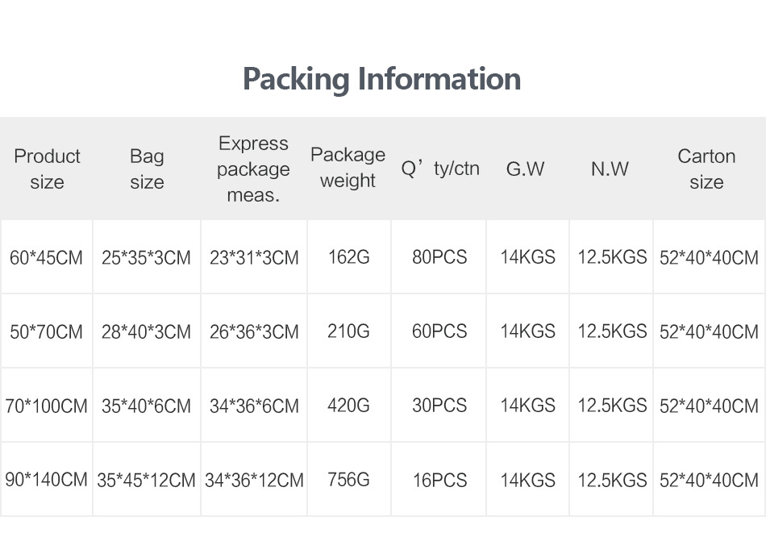
Task: Select the 60*45CM product size cell
Action: pos(46,258)
